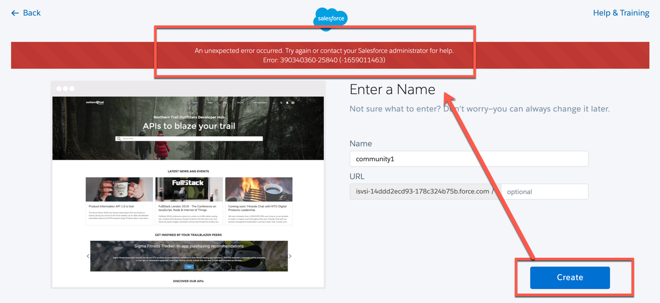Click the notification bell in preview header
This screenshot has width=660, height=303.
287,103
